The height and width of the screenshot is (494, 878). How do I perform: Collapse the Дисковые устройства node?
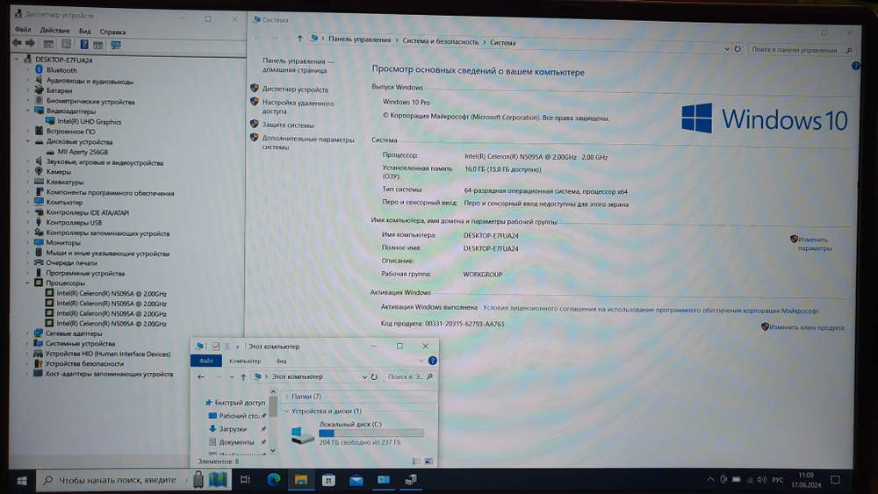coord(27,141)
